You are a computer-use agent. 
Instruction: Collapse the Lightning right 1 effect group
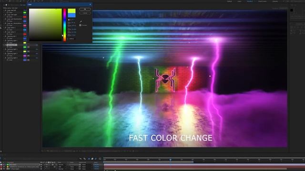[x=3, y=40]
